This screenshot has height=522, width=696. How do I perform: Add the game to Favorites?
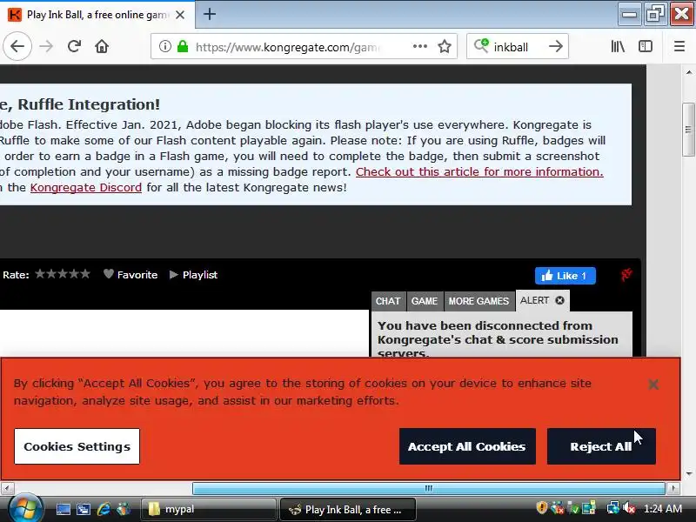click(x=130, y=275)
